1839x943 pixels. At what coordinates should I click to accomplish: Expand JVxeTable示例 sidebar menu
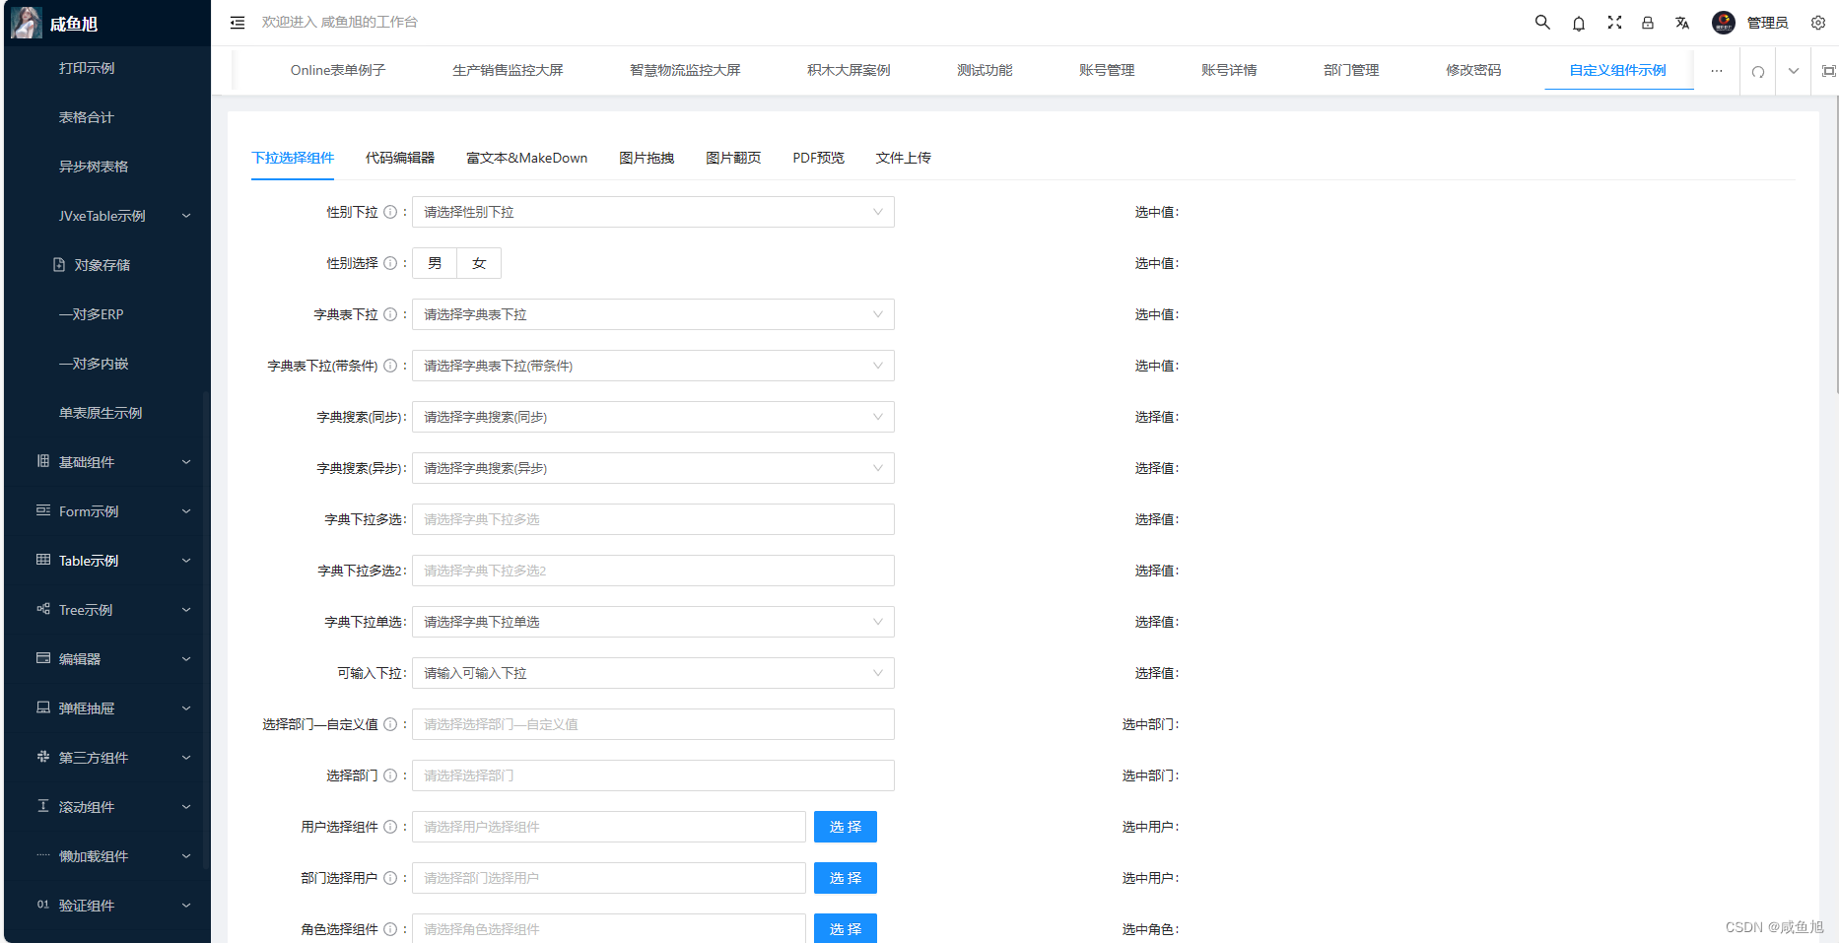(107, 216)
